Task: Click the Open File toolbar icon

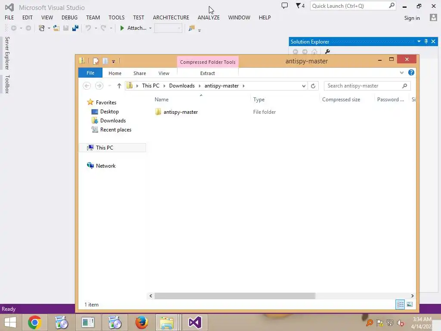Action: tap(56, 28)
